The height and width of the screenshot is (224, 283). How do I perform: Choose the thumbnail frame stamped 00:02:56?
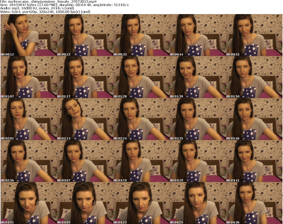pos(29,161)
